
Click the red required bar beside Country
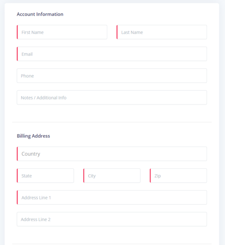point(17,154)
